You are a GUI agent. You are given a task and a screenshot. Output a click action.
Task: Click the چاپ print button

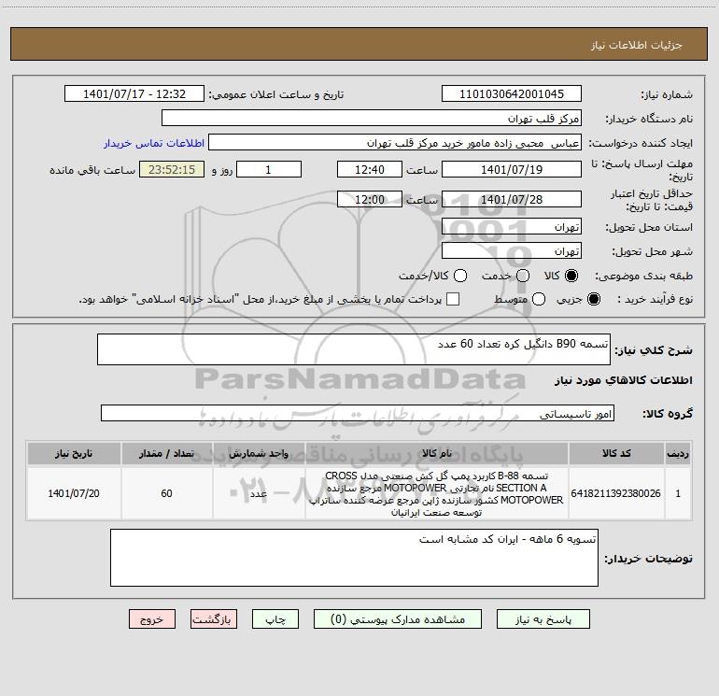tap(275, 619)
